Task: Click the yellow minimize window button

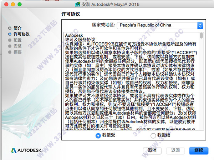Action: tap(13, 4)
